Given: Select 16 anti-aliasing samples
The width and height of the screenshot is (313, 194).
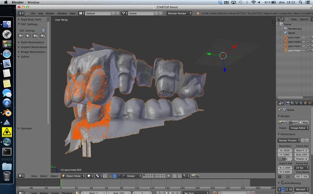Looking at the screenshot, I should tap(290, 190).
